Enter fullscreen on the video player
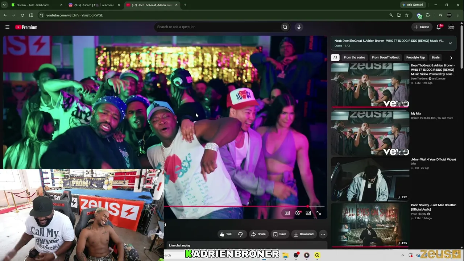Screen dimensions: 464x261 [319, 213]
